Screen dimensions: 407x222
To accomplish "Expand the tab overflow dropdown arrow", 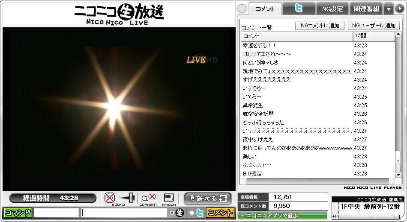I will [389, 9].
